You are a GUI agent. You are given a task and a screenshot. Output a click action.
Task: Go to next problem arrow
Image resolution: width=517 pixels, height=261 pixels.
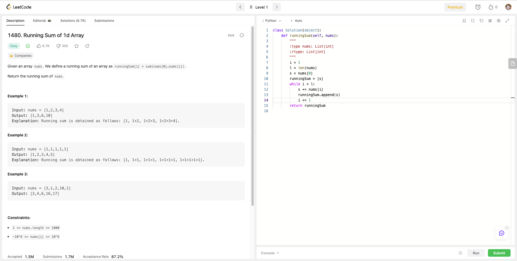(277, 7)
